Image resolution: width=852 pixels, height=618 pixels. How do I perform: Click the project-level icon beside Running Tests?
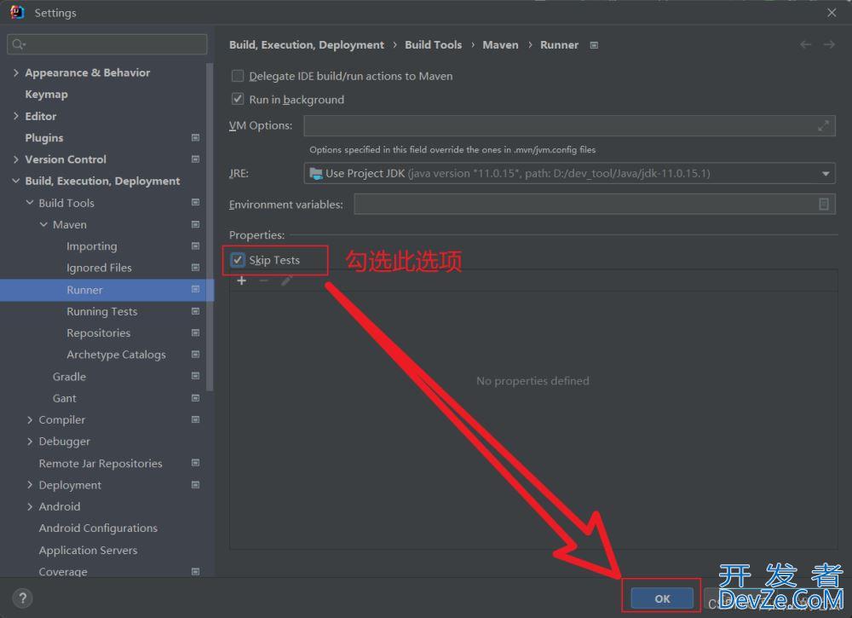(196, 311)
